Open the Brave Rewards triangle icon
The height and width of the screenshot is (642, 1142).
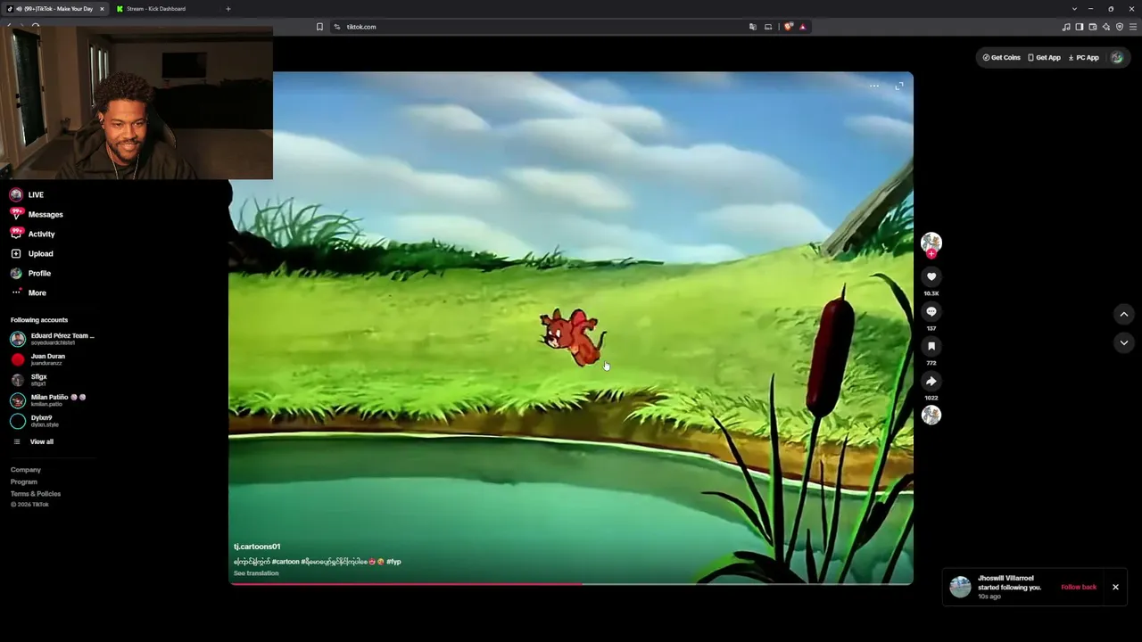[802, 27]
